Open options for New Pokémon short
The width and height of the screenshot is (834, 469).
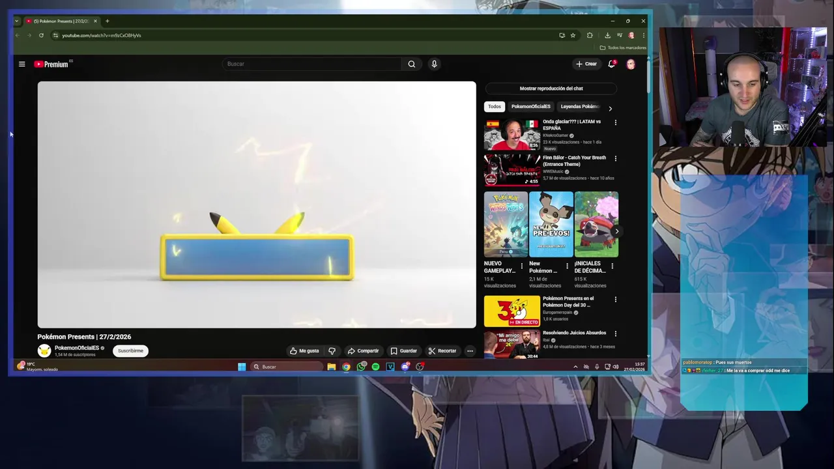coord(567,266)
